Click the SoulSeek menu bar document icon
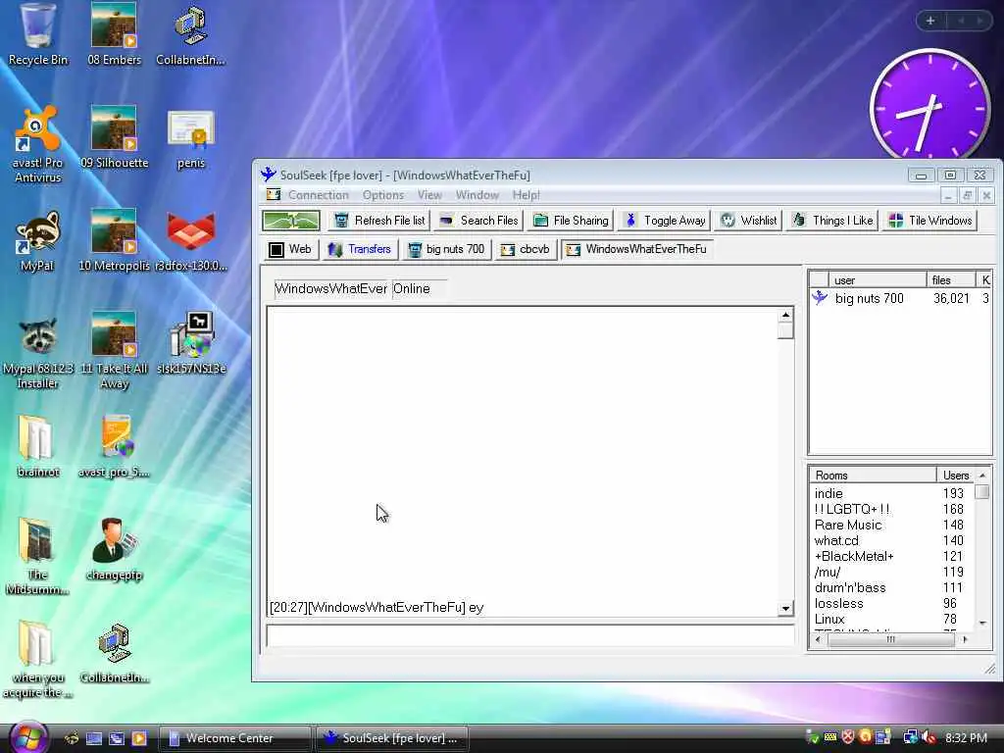 pyautogui.click(x=274, y=195)
